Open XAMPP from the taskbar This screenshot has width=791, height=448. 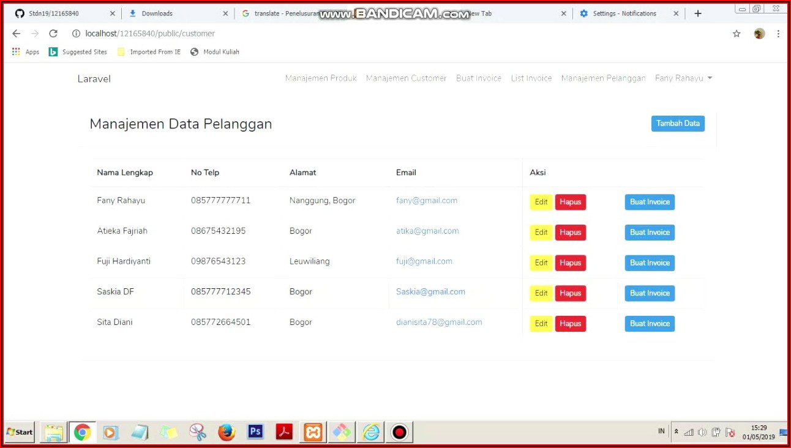313,432
